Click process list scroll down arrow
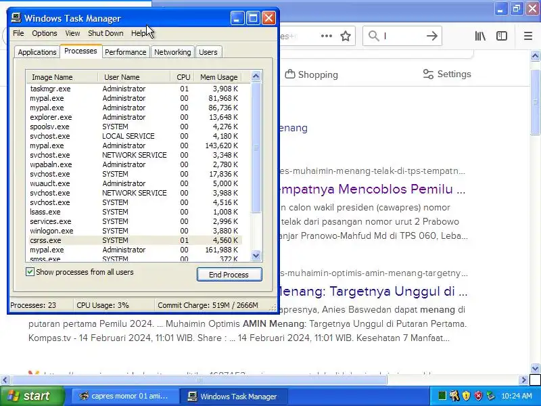The height and width of the screenshot is (406, 541). click(256, 256)
